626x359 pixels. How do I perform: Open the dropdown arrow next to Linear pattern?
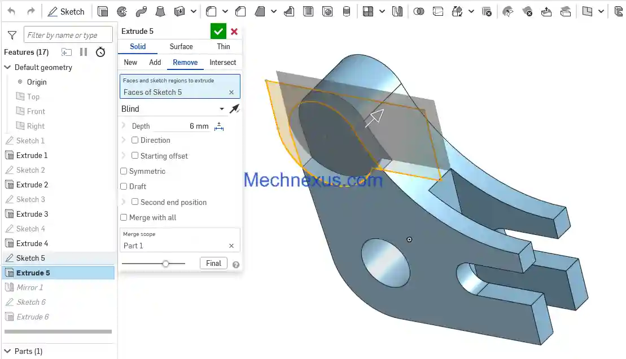click(382, 12)
